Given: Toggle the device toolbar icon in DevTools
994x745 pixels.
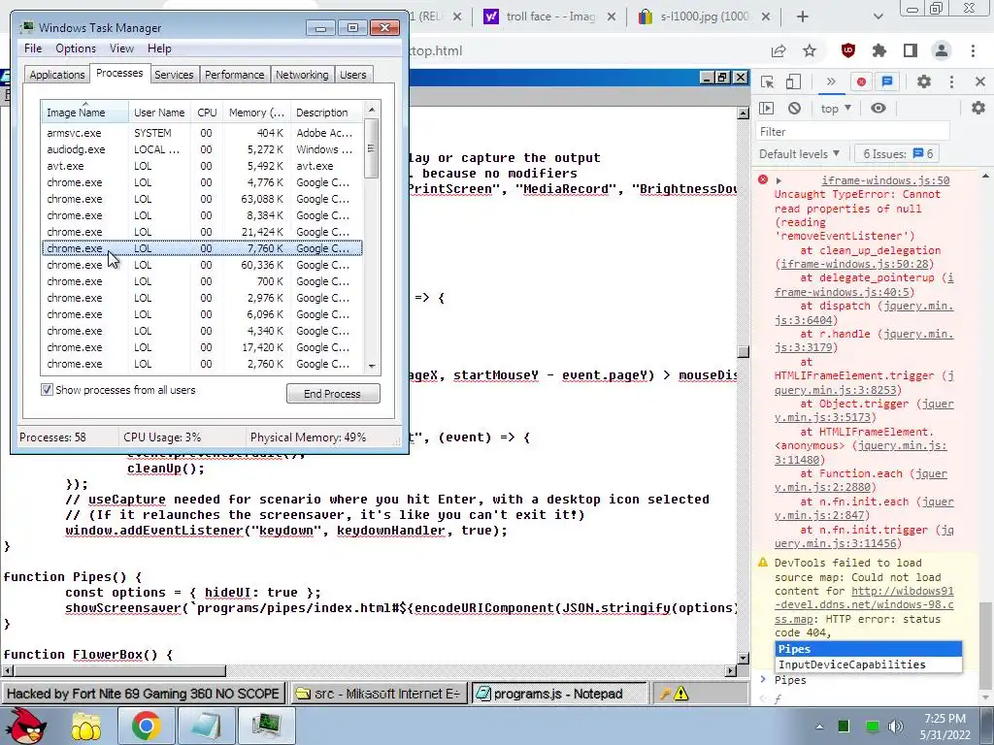Looking at the screenshot, I should coord(793,81).
